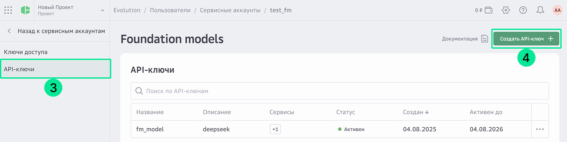Click the Пользователи breadcrumb
The image size is (567, 142).
(170, 10)
